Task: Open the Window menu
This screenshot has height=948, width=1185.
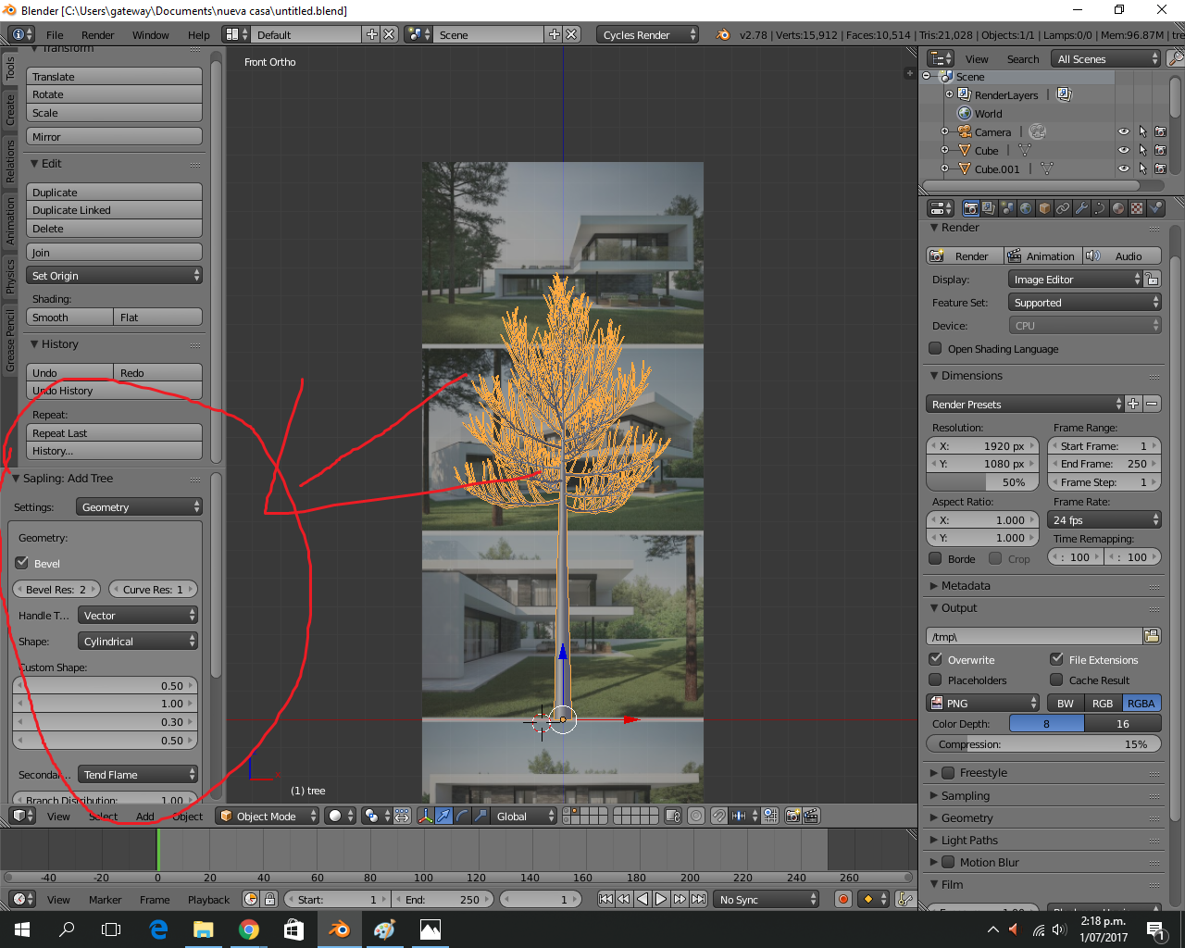Action: coord(150,35)
